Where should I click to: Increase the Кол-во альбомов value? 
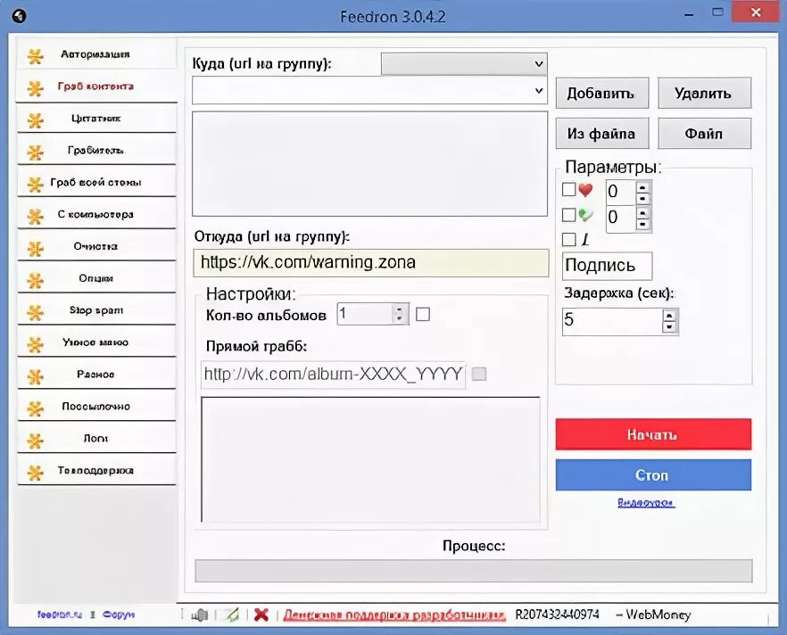400,309
